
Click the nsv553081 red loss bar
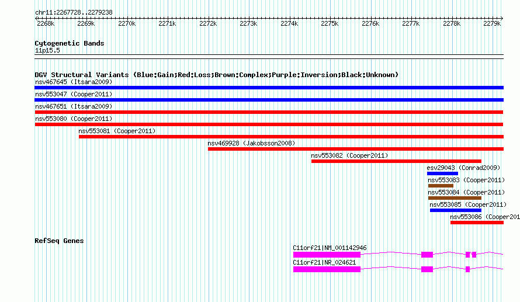point(291,137)
